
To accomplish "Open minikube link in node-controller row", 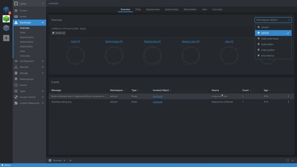I will pyautogui.click(x=158, y=96).
